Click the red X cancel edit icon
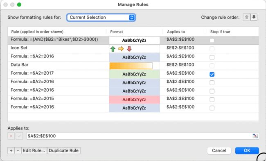The height and width of the screenshot is (161, 266). [11, 136]
